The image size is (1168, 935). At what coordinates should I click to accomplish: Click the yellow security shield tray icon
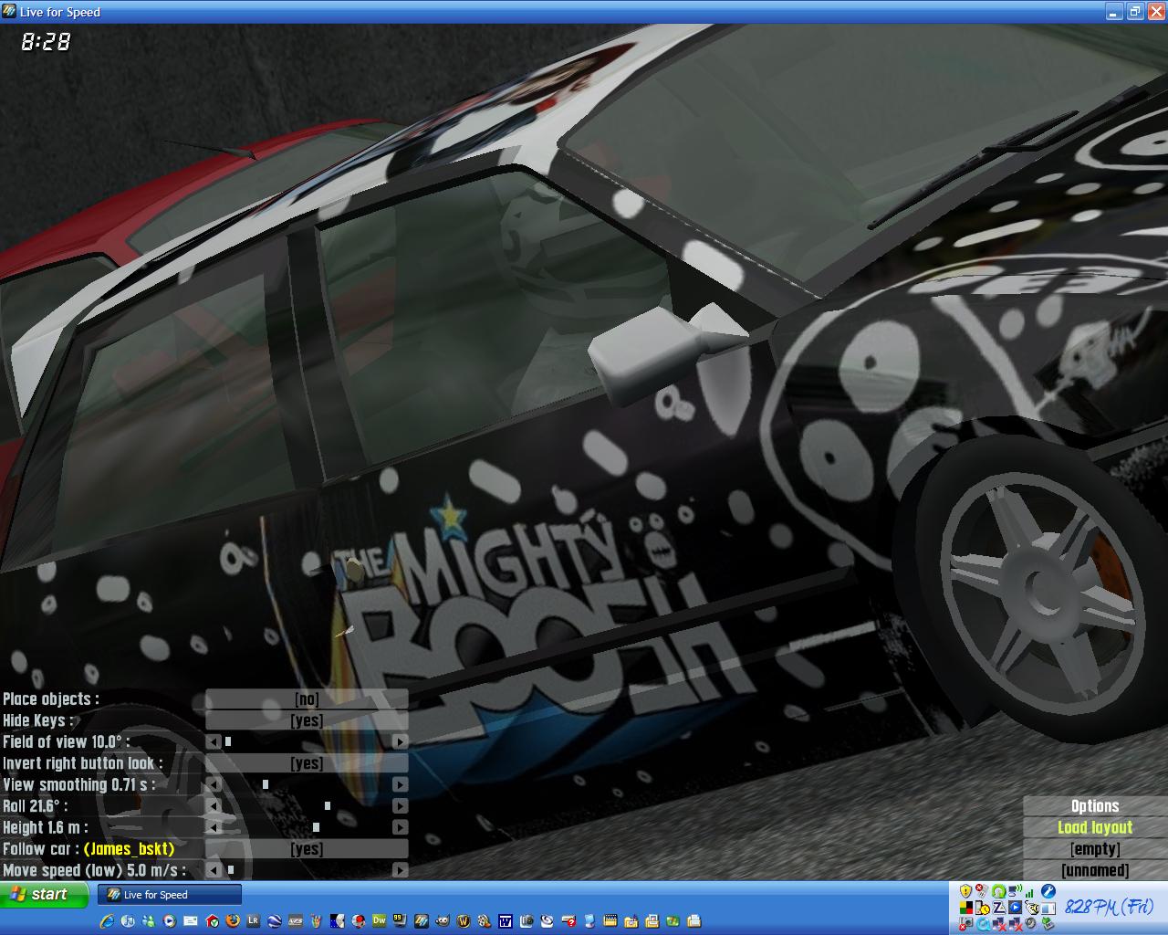pos(965,891)
